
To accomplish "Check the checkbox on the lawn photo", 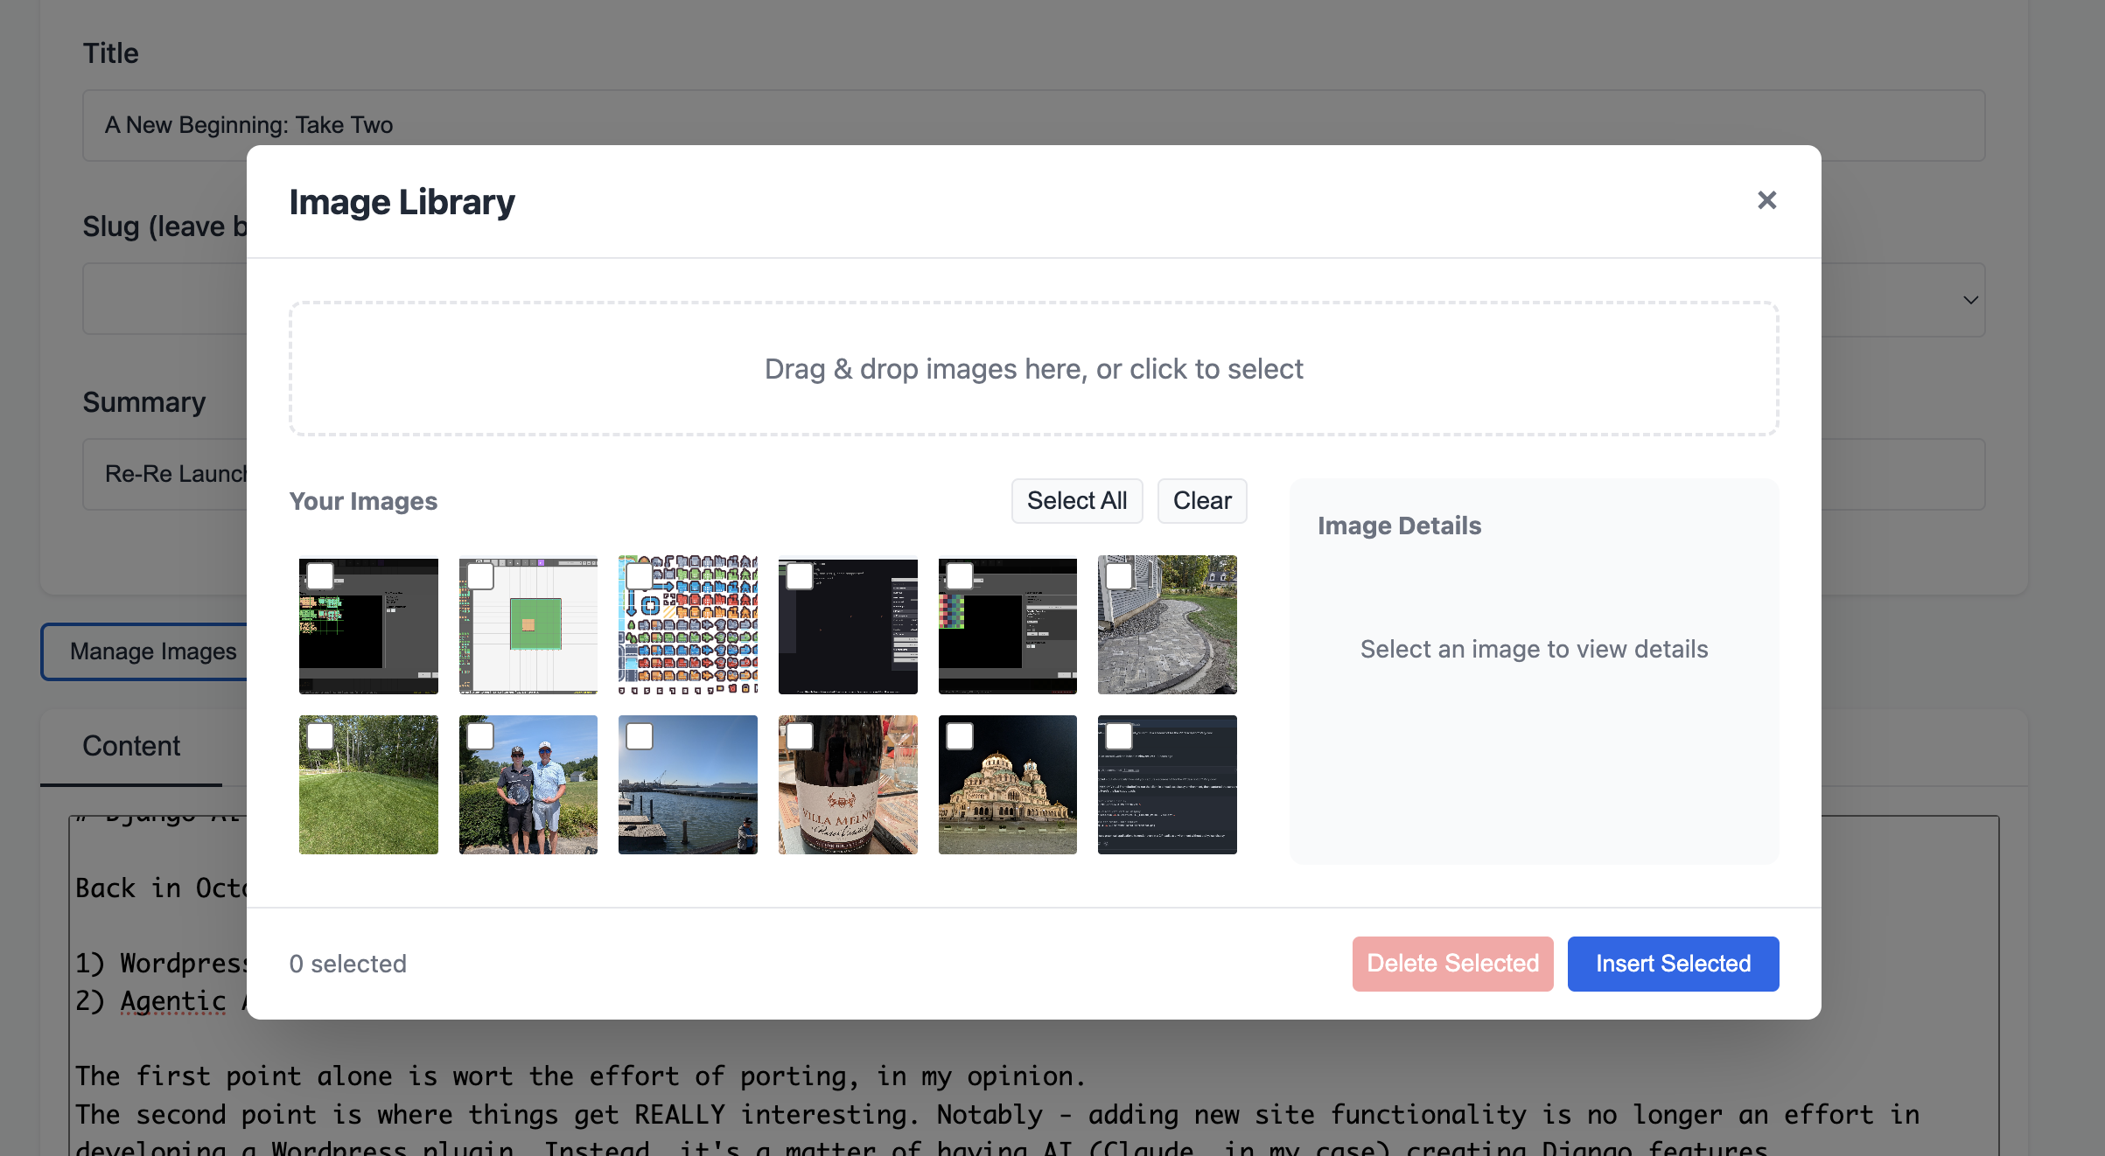I will click(319, 735).
